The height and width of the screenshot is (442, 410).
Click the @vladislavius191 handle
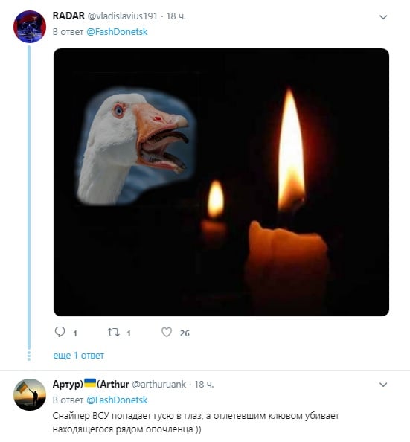click(123, 16)
